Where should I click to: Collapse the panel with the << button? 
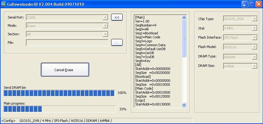(117, 17)
